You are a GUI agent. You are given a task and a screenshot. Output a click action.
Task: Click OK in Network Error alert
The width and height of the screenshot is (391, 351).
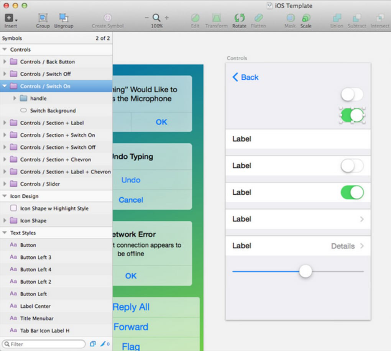(x=131, y=276)
